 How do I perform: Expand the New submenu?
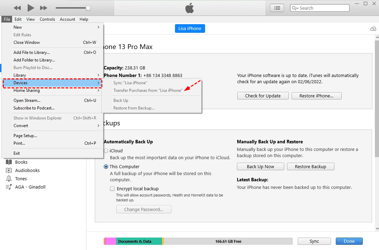click(x=53, y=27)
